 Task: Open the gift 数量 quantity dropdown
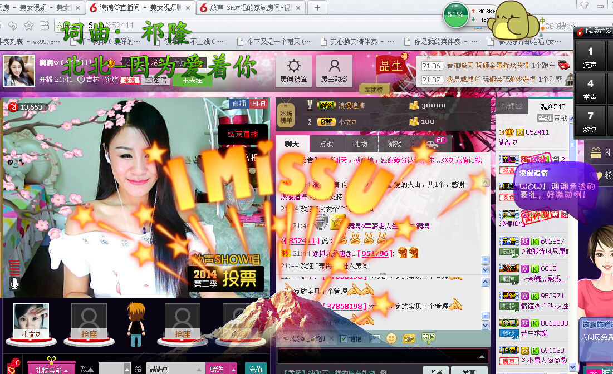(x=127, y=369)
